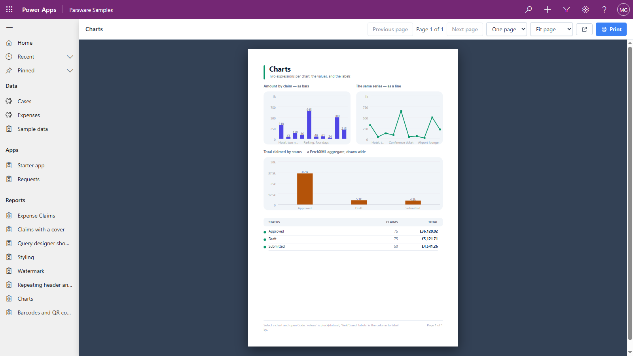Expand the Recent section chevron

(x=70, y=57)
